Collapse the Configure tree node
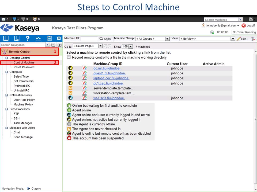This screenshot has width=257, height=192. click(6, 72)
